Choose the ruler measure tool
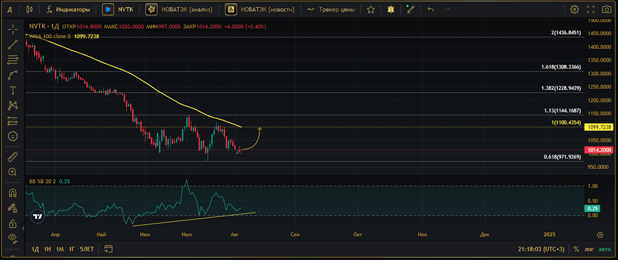 point(13,156)
